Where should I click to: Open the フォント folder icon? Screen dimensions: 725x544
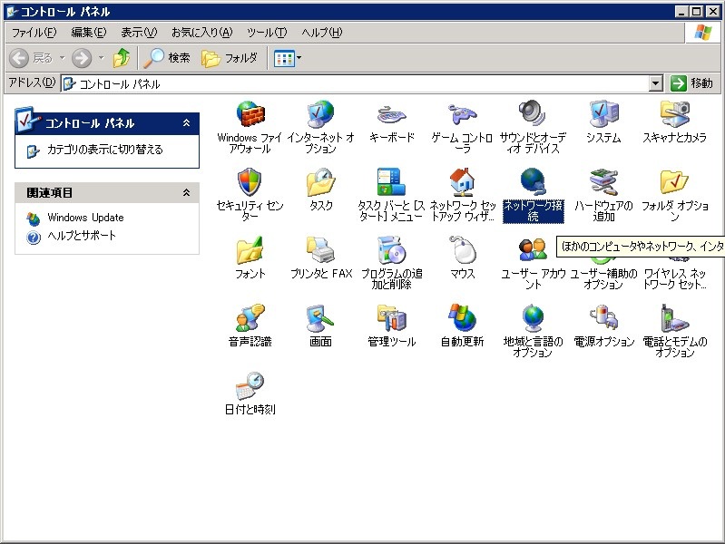(x=250, y=250)
